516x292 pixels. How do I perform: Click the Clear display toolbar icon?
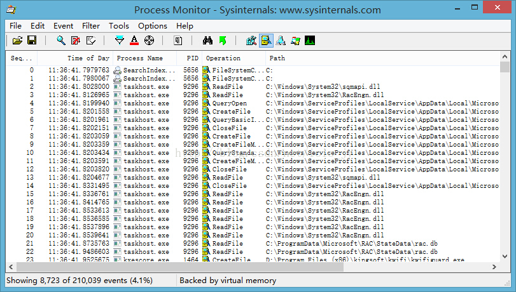(x=91, y=41)
